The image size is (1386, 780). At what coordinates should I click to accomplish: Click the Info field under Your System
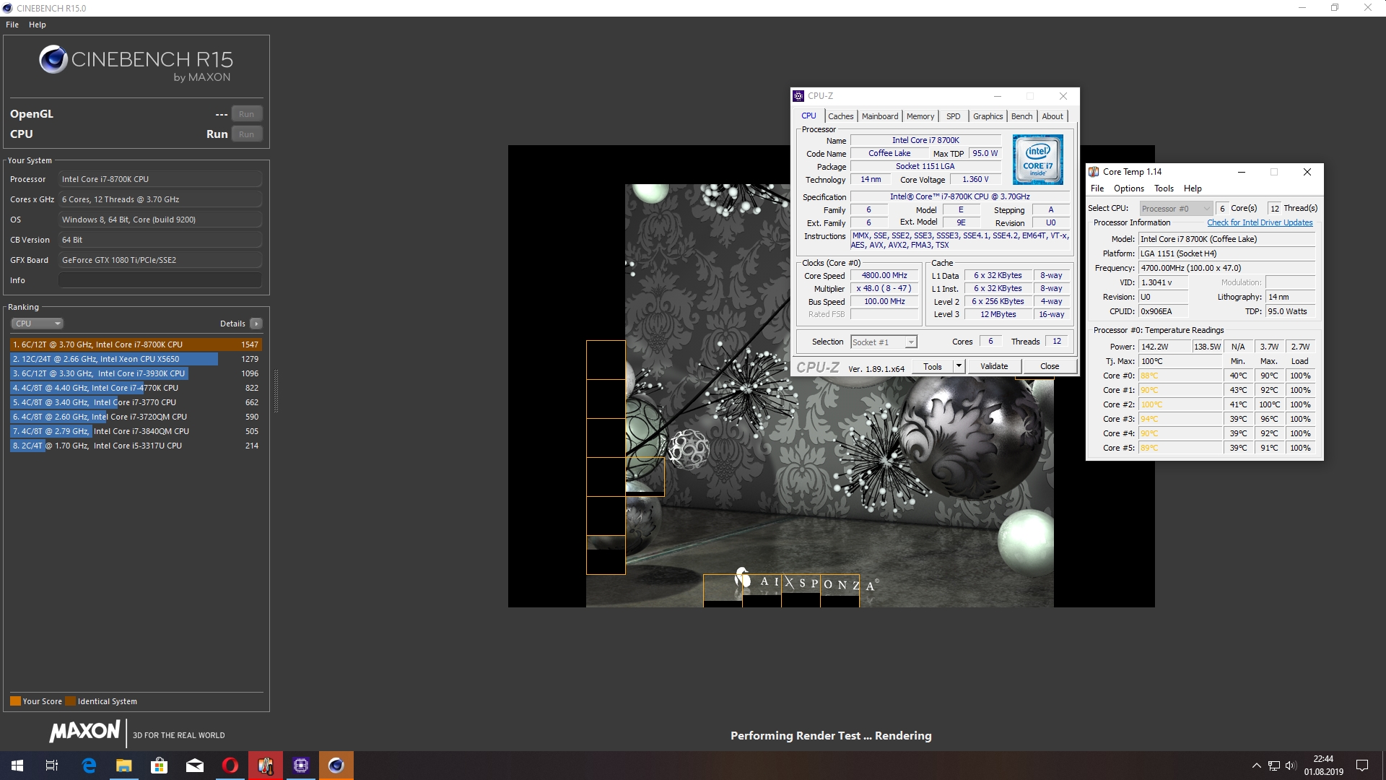[160, 280]
